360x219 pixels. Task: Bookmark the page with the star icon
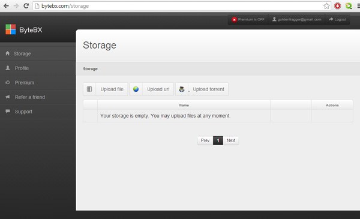pyautogui.click(x=326, y=6)
